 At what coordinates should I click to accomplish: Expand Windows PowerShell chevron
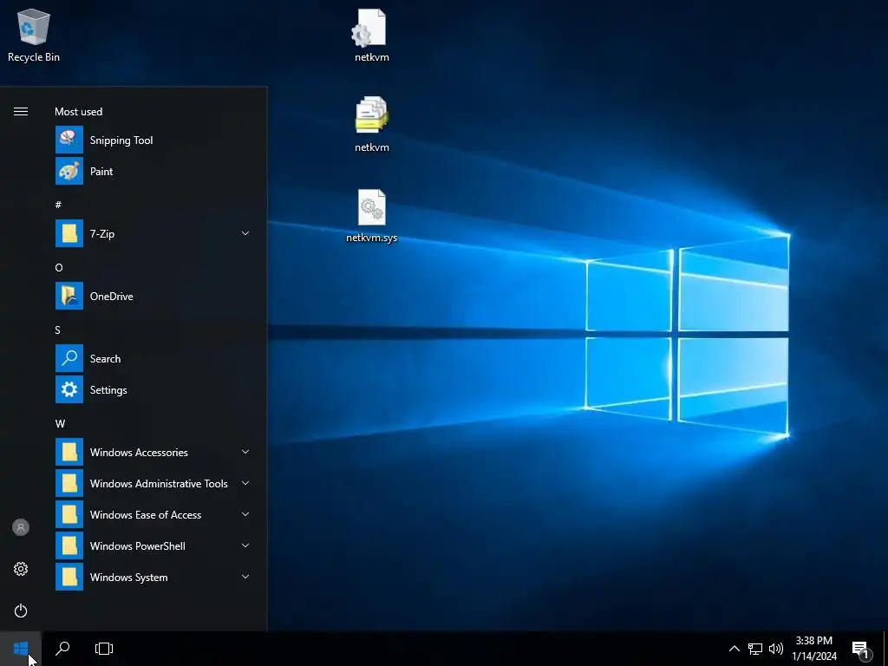(245, 545)
